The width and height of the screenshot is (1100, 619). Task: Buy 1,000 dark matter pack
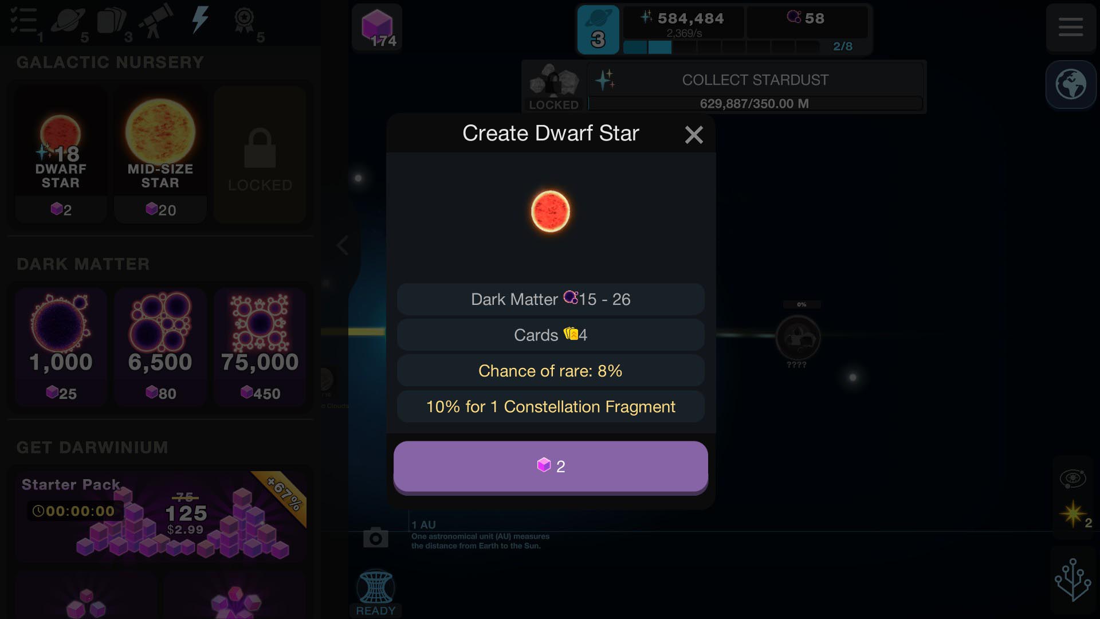click(x=61, y=347)
